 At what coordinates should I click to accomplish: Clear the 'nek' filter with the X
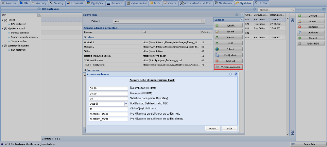[x=39, y=15]
